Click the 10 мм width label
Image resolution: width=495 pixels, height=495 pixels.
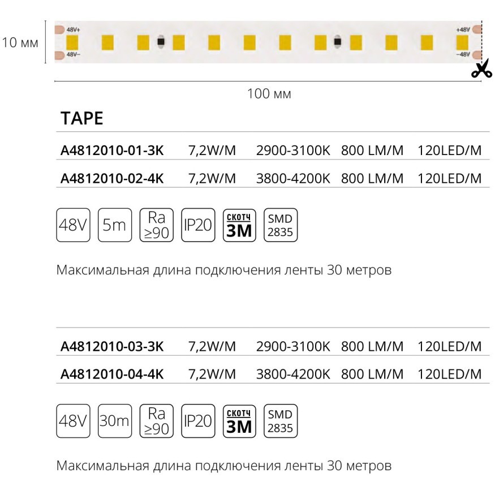20,43
